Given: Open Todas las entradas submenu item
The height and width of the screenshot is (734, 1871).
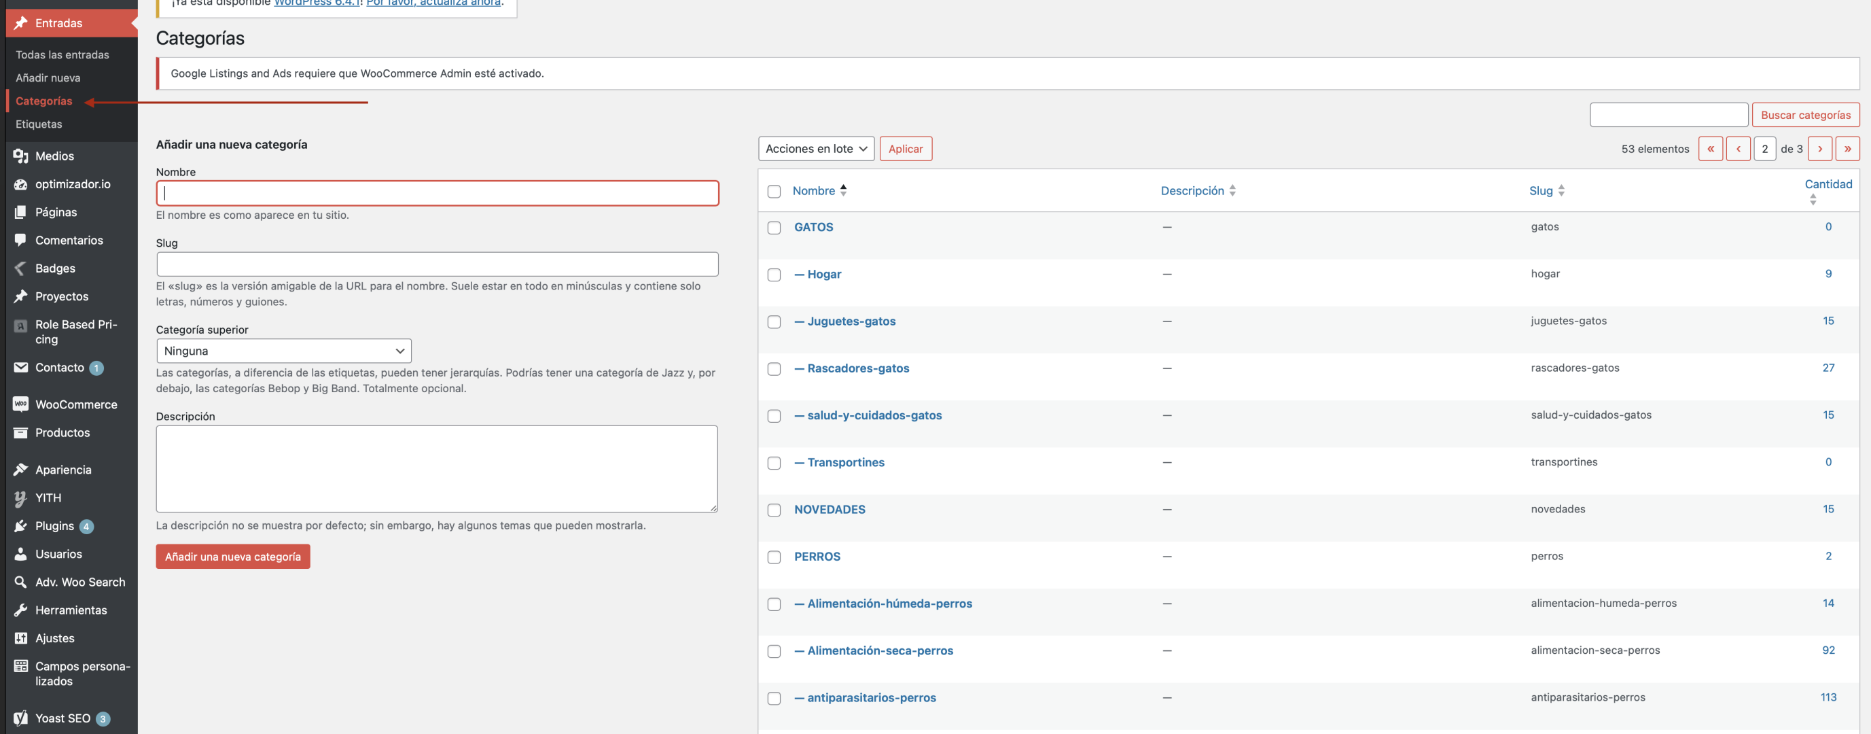Looking at the screenshot, I should (63, 54).
